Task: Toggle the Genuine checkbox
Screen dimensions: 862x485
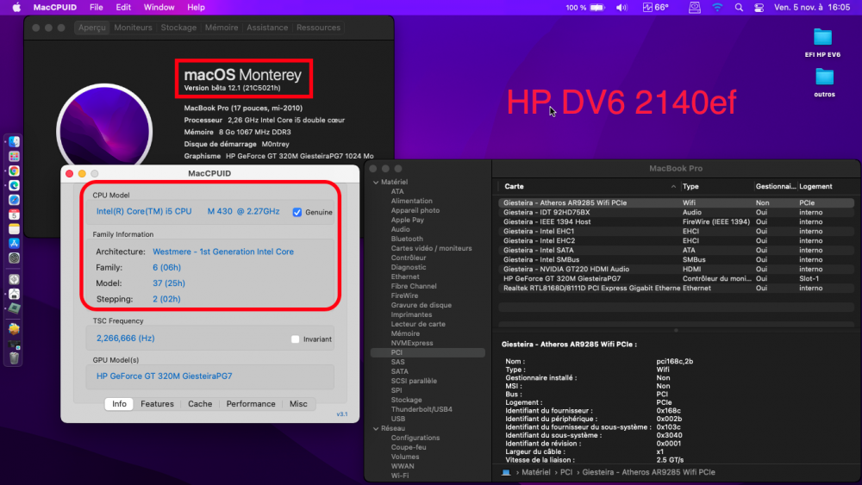Action: pos(297,212)
